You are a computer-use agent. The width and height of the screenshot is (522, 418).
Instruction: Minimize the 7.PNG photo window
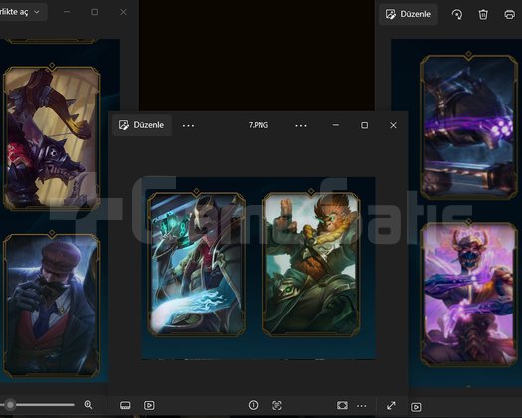tap(336, 125)
